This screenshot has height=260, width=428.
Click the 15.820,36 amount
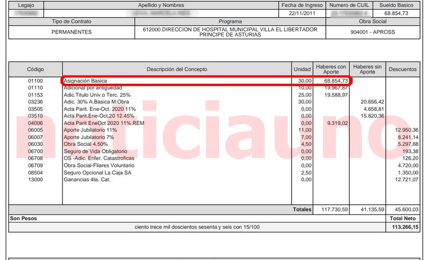372,116
